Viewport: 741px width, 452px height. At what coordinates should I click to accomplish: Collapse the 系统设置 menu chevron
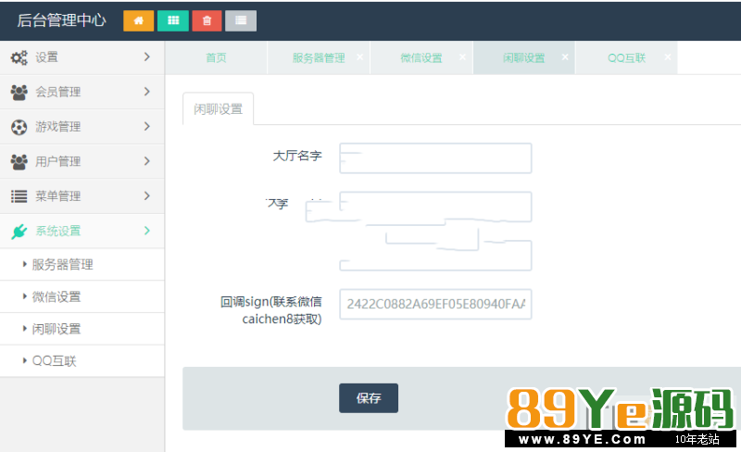146,231
